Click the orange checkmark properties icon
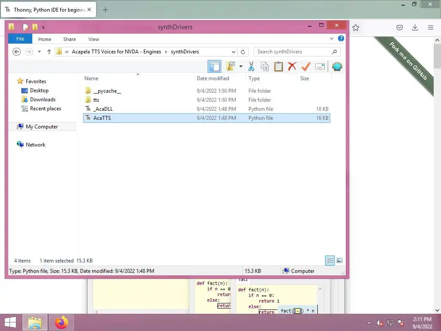 point(306,66)
